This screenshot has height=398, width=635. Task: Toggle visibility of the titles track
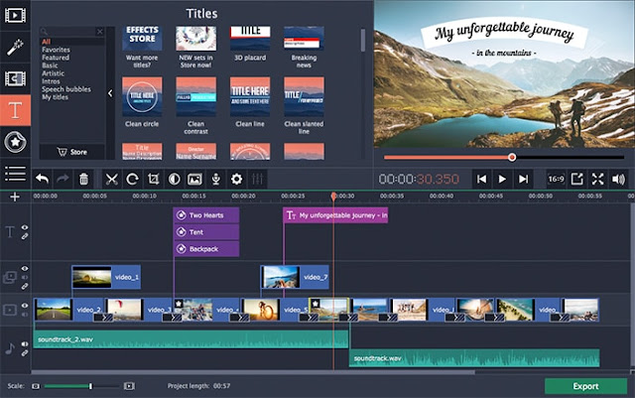[25, 227]
